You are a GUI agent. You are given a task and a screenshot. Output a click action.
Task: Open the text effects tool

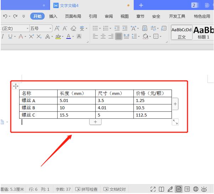(x=48, y=37)
